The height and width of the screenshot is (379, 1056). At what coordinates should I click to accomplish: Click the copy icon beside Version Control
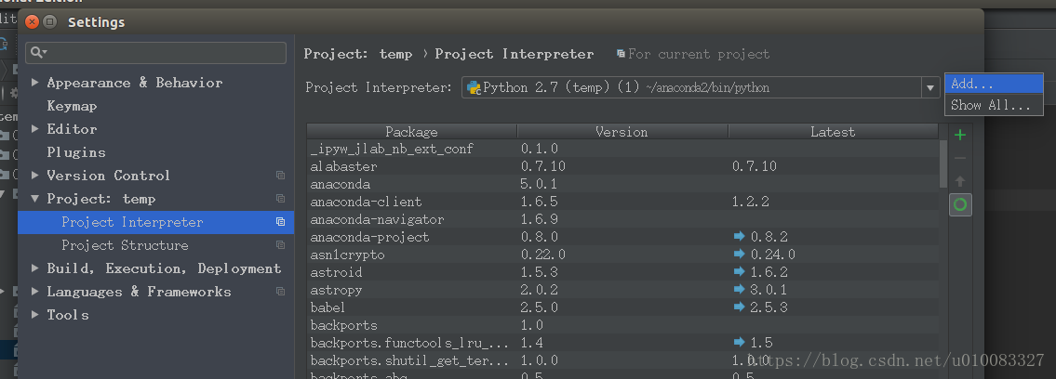280,176
